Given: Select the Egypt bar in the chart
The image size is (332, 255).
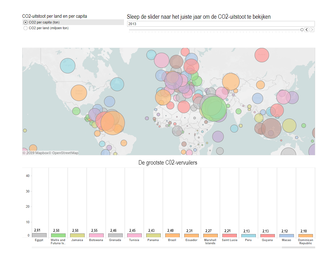Looking at the screenshot, I should pyautogui.click(x=39, y=235).
